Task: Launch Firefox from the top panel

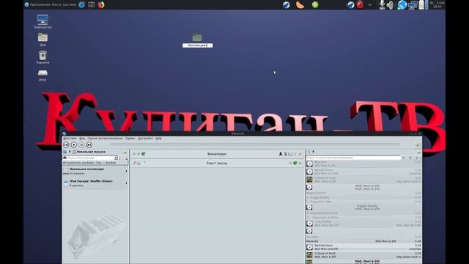Action: click(x=101, y=5)
